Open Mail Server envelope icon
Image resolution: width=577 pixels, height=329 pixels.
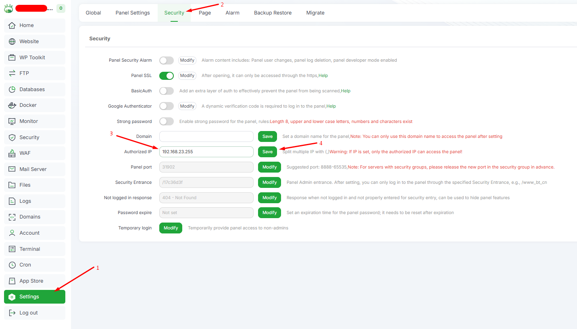click(x=12, y=169)
